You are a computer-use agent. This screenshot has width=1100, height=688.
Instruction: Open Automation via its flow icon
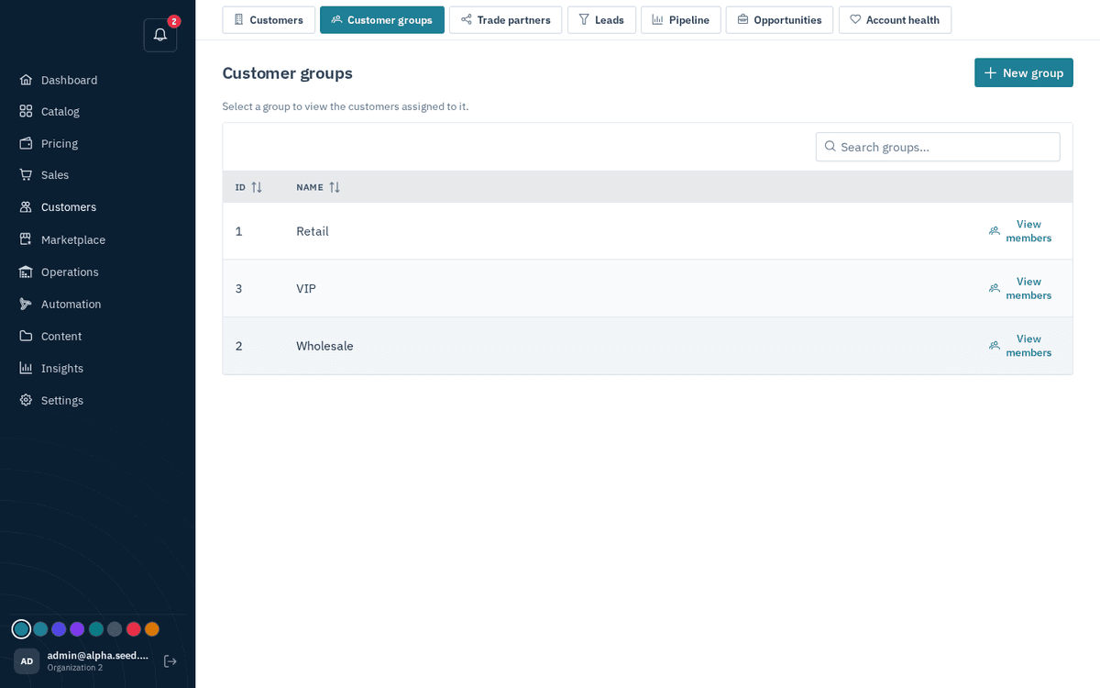(26, 304)
